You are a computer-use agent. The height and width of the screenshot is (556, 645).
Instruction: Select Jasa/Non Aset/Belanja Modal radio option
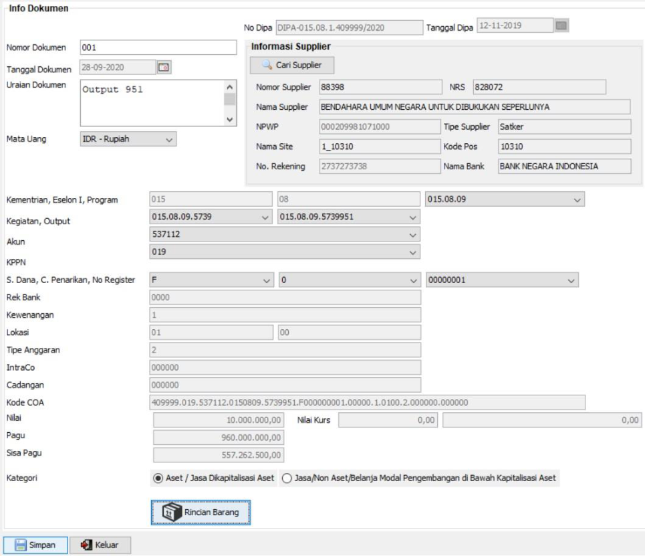(x=286, y=478)
